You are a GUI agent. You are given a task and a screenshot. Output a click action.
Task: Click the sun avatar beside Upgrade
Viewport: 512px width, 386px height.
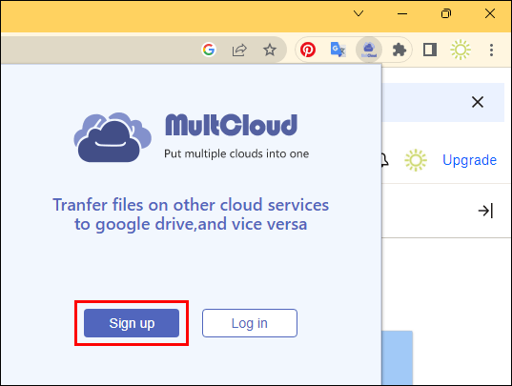pyautogui.click(x=416, y=160)
